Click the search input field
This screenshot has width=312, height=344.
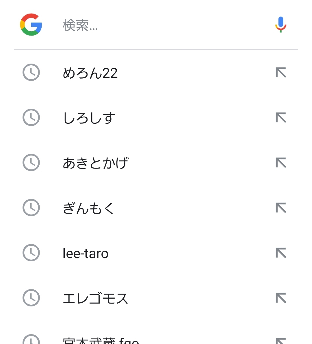(x=162, y=25)
